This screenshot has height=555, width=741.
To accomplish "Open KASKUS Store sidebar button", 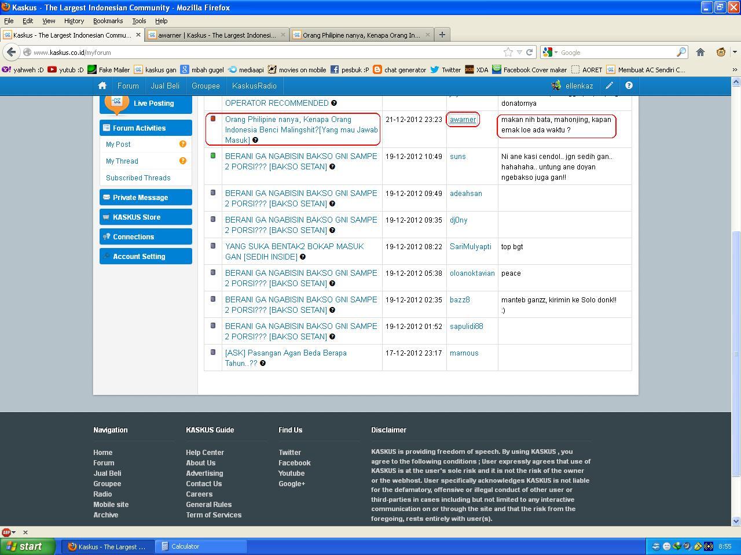I will point(146,217).
